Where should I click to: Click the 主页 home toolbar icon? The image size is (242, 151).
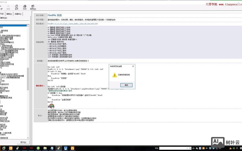pos(16,6)
